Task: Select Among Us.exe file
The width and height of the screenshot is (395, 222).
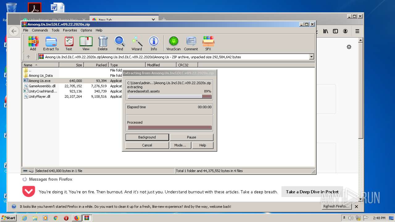Action: pyautogui.click(x=39, y=81)
